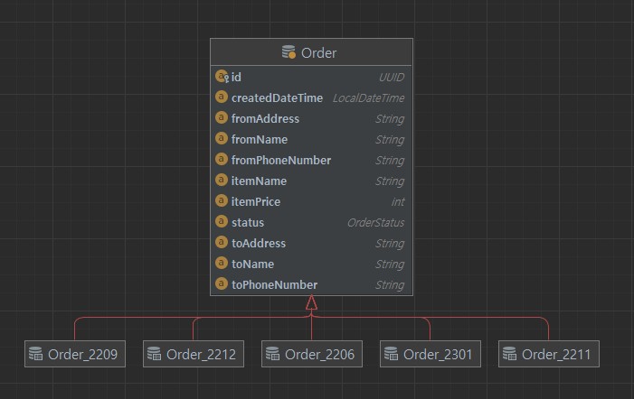Click the Order entity header icon
The height and width of the screenshot is (399, 634).
click(289, 53)
